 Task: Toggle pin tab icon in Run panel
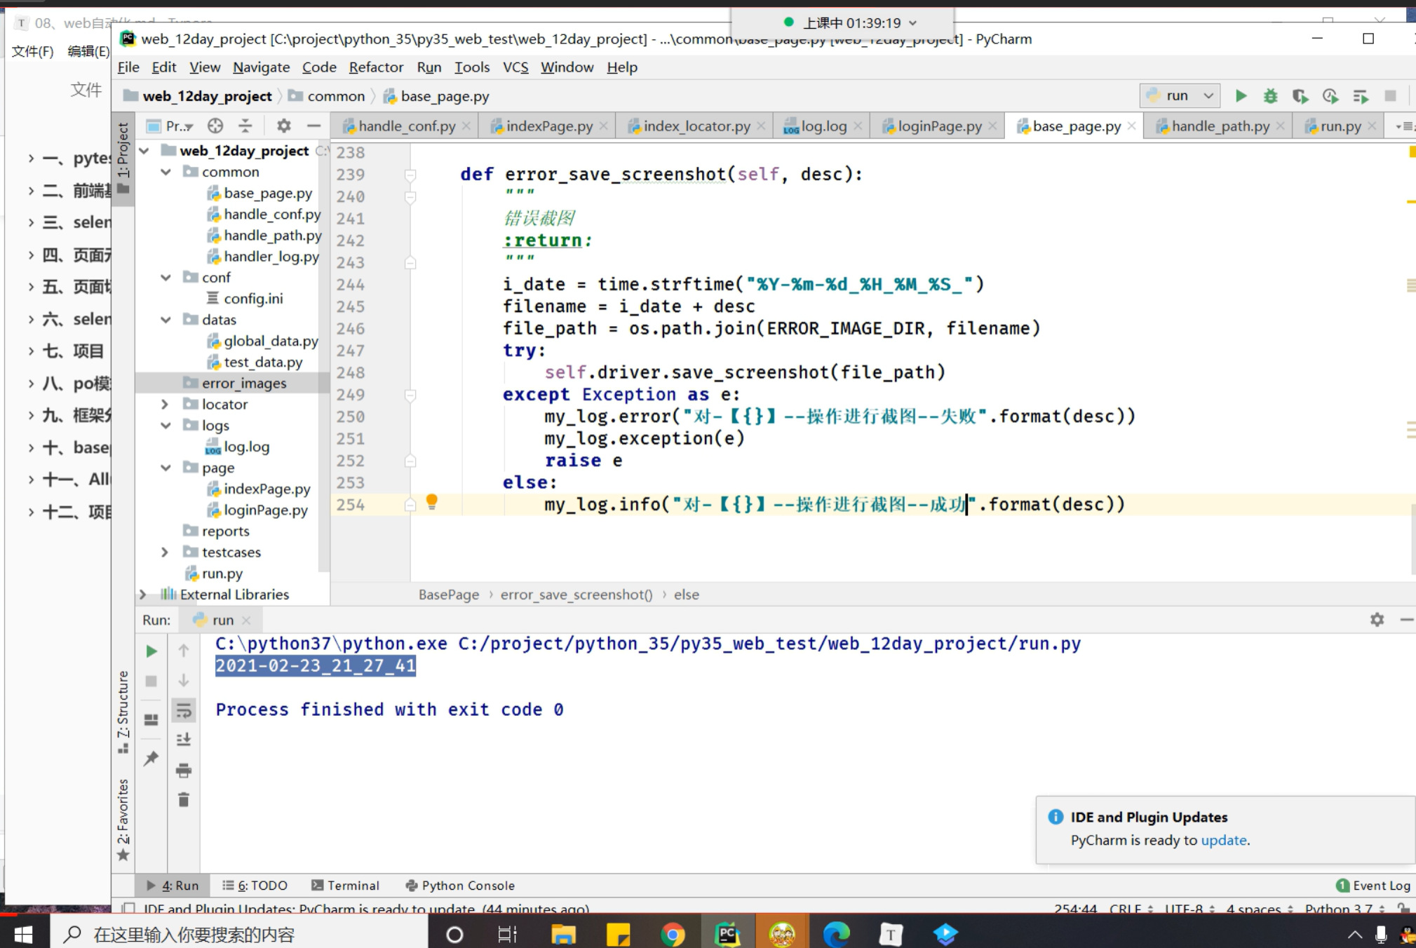(x=151, y=758)
